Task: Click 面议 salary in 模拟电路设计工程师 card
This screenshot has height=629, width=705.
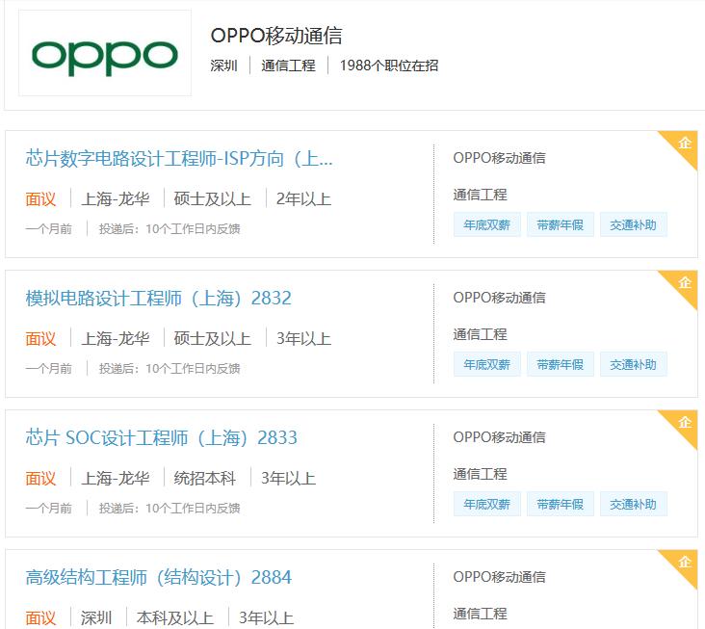Action: tap(40, 338)
